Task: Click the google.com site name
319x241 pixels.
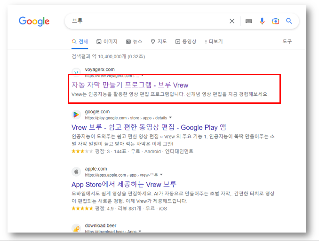Action: click(x=97, y=111)
